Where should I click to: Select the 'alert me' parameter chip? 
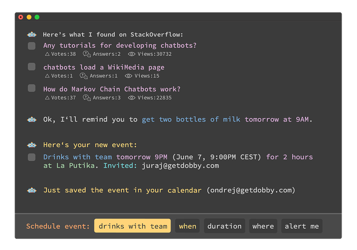point(302,226)
